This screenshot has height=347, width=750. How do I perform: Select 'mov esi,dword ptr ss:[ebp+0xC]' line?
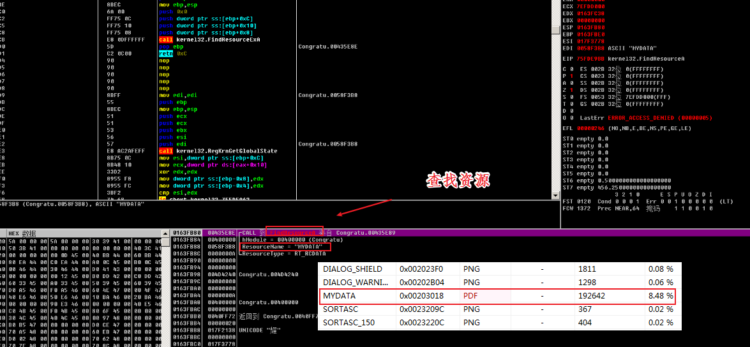[211, 158]
